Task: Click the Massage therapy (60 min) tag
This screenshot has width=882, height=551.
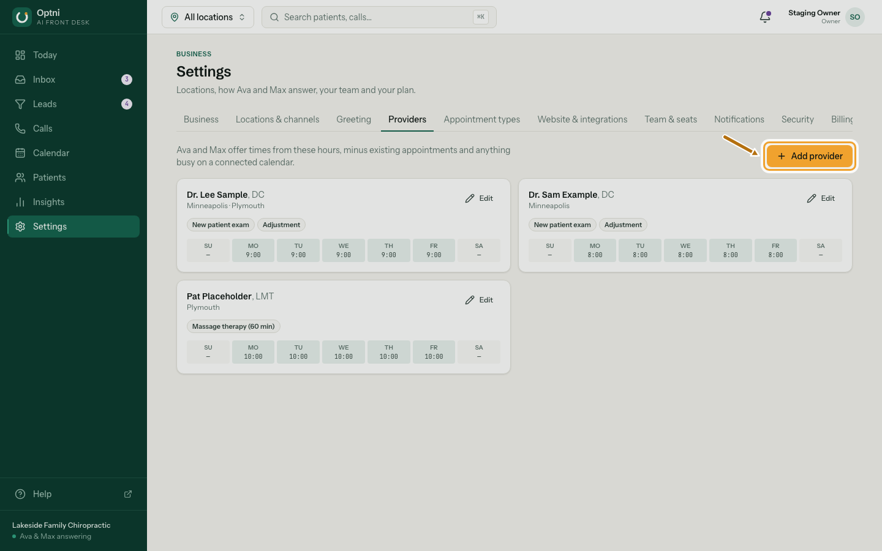Action: pos(233,326)
